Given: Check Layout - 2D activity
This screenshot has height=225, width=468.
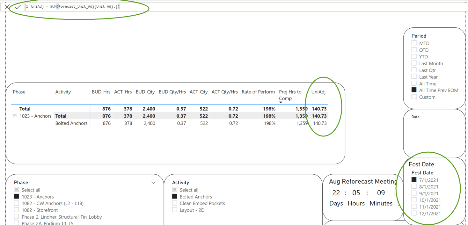Looking at the screenshot, I should (x=174, y=210).
